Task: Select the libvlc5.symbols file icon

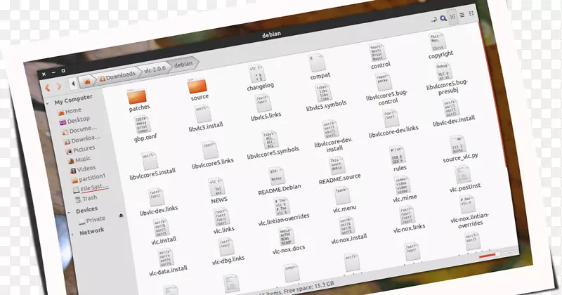Action: pos(323,93)
